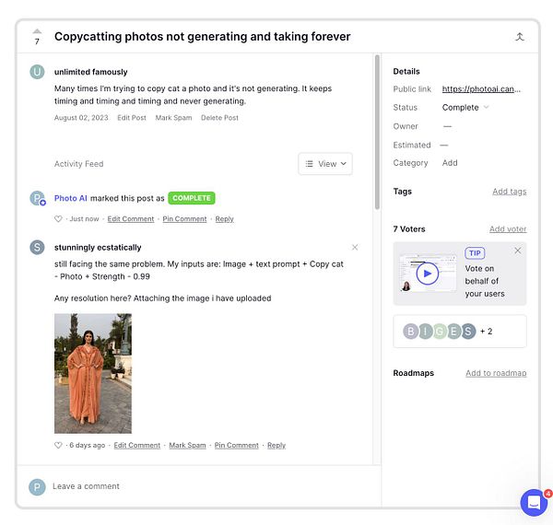Click the unlimited famously author name
Screen dimensions: 553x525
[90, 72]
